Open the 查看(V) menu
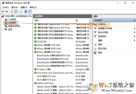This screenshot has width=136, height=94. [24, 7]
